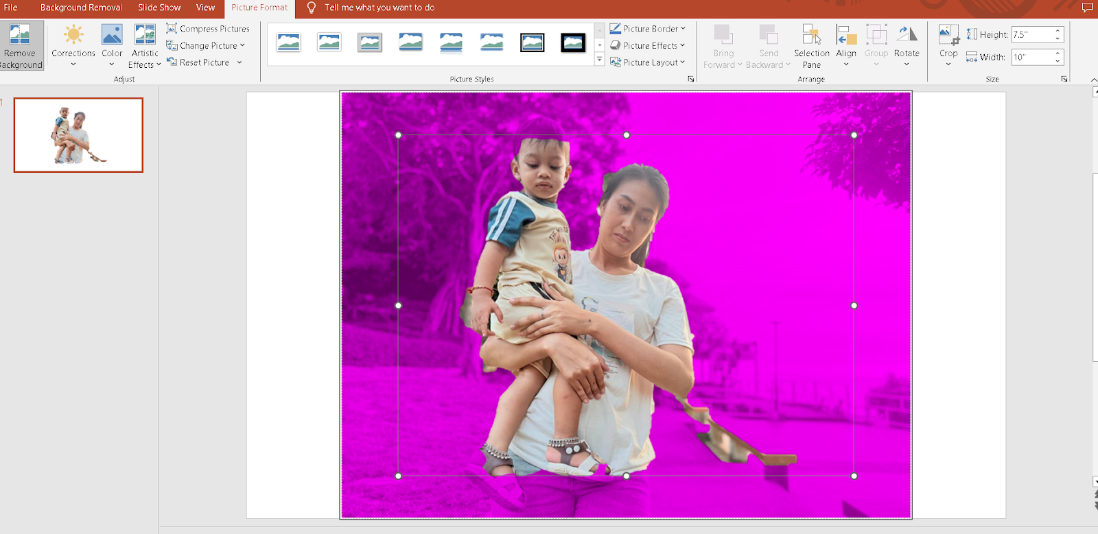Click the Group objects icon
Viewport: 1098px width, 534px height.
pyautogui.click(x=876, y=34)
